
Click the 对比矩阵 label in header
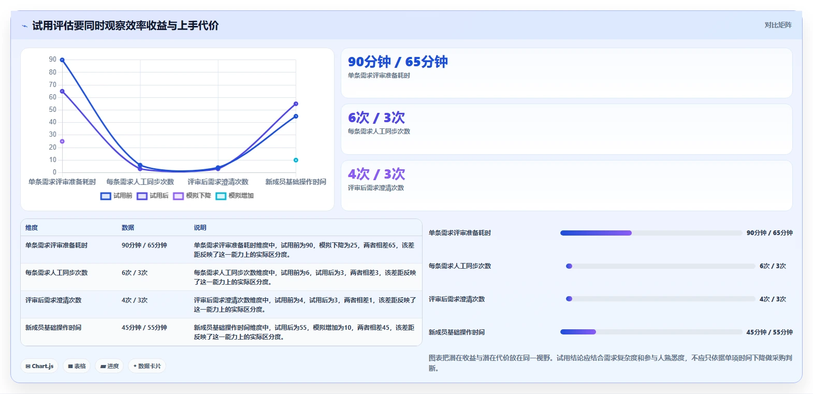[x=778, y=25]
